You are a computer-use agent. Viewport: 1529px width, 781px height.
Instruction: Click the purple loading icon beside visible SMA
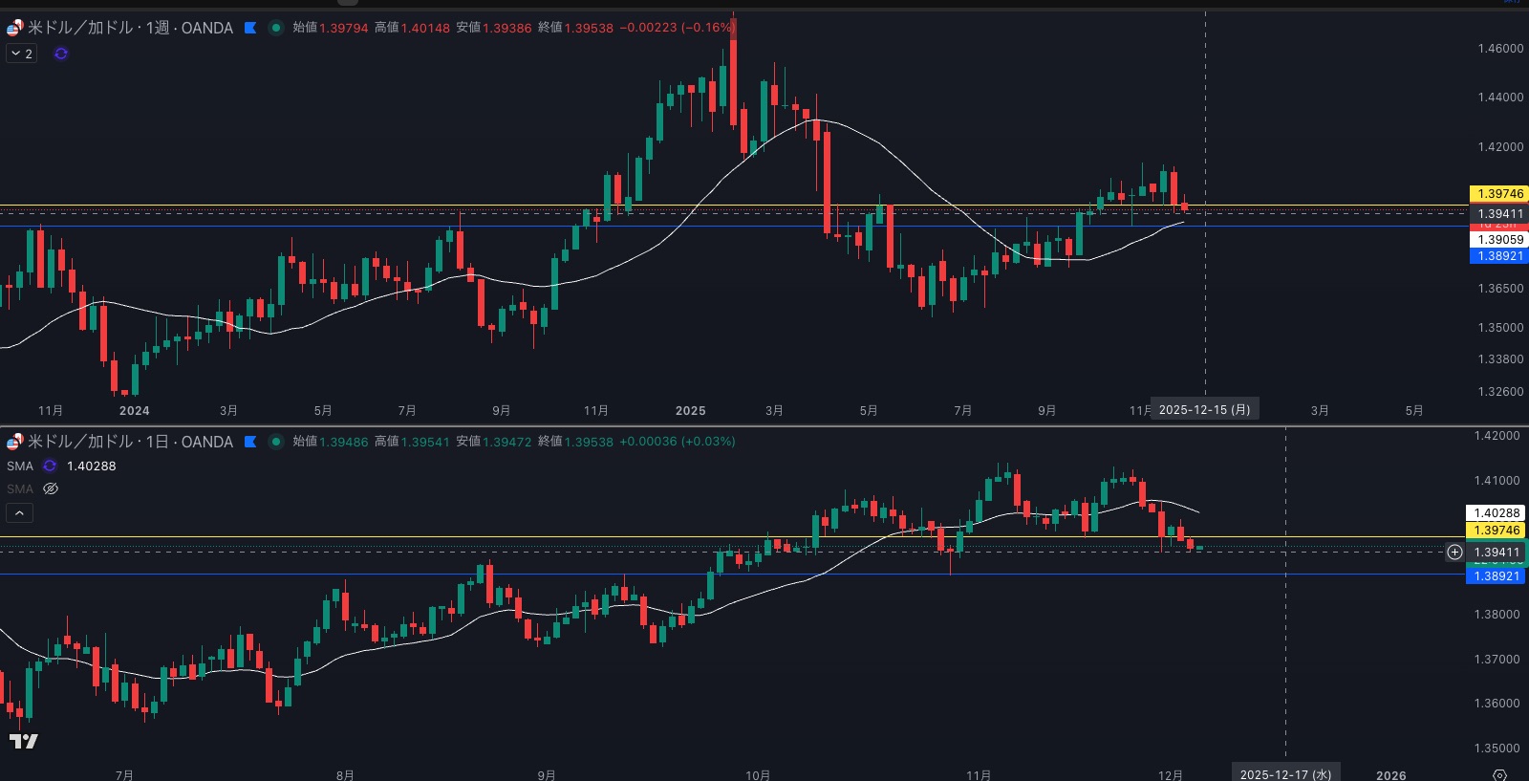(x=50, y=466)
